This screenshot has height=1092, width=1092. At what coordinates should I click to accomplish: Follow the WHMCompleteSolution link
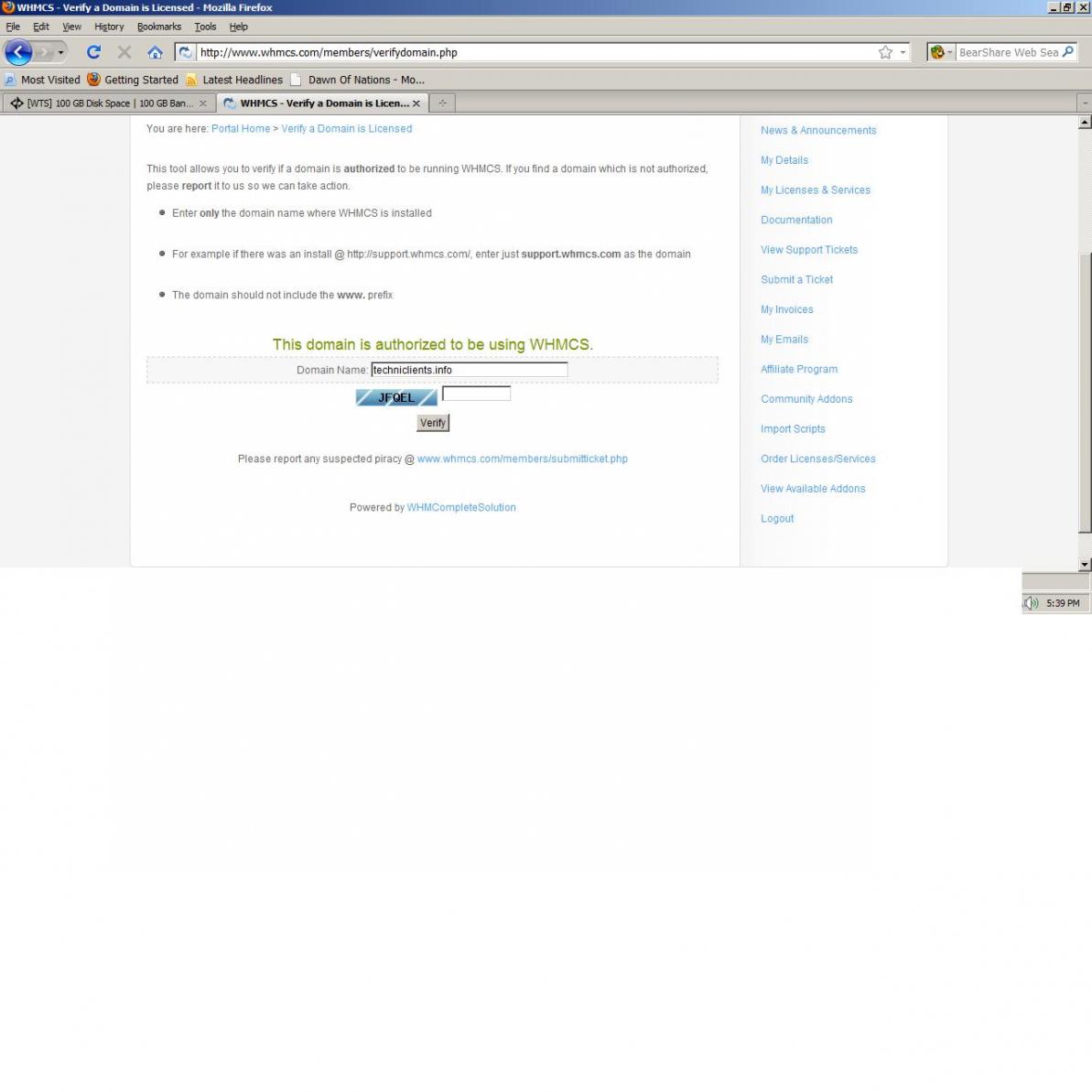tap(461, 508)
